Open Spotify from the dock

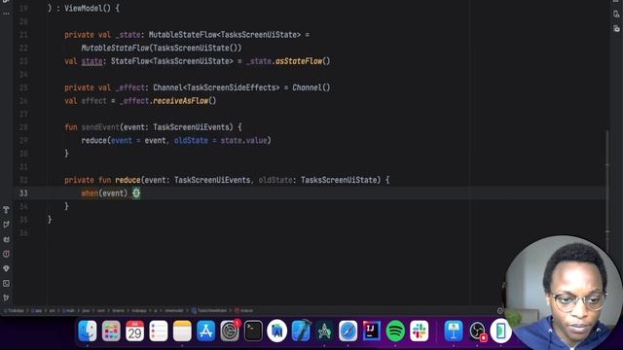coord(395,331)
